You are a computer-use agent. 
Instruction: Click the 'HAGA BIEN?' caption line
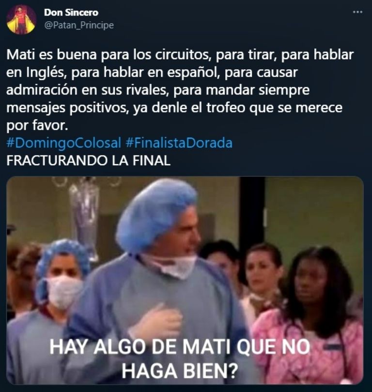[180, 371]
